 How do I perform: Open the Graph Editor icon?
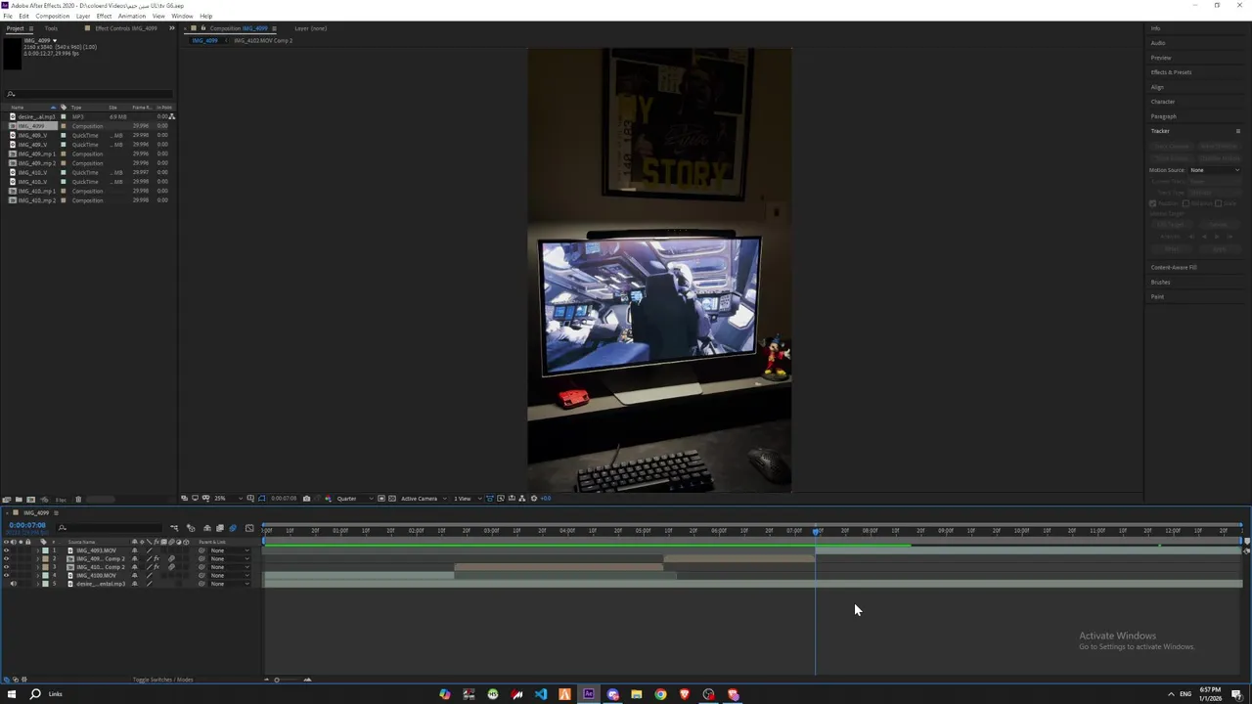(x=249, y=528)
